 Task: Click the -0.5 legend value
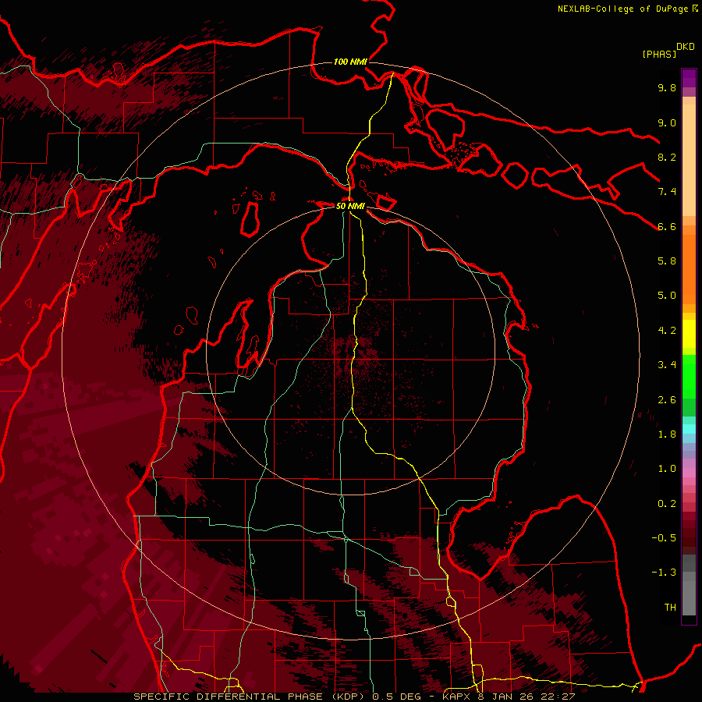pyautogui.click(x=664, y=538)
